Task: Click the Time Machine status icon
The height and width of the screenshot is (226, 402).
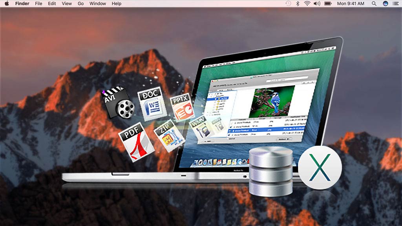Action: point(288,4)
